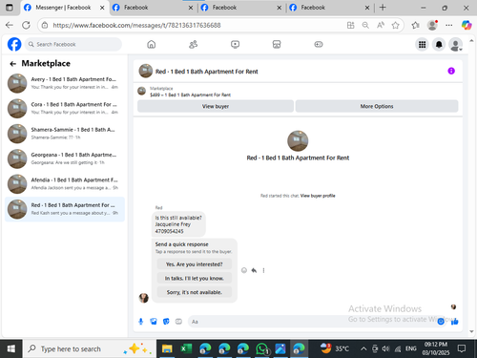
Task: Send quick response Sorry, it's not available.
Action: click(195, 292)
